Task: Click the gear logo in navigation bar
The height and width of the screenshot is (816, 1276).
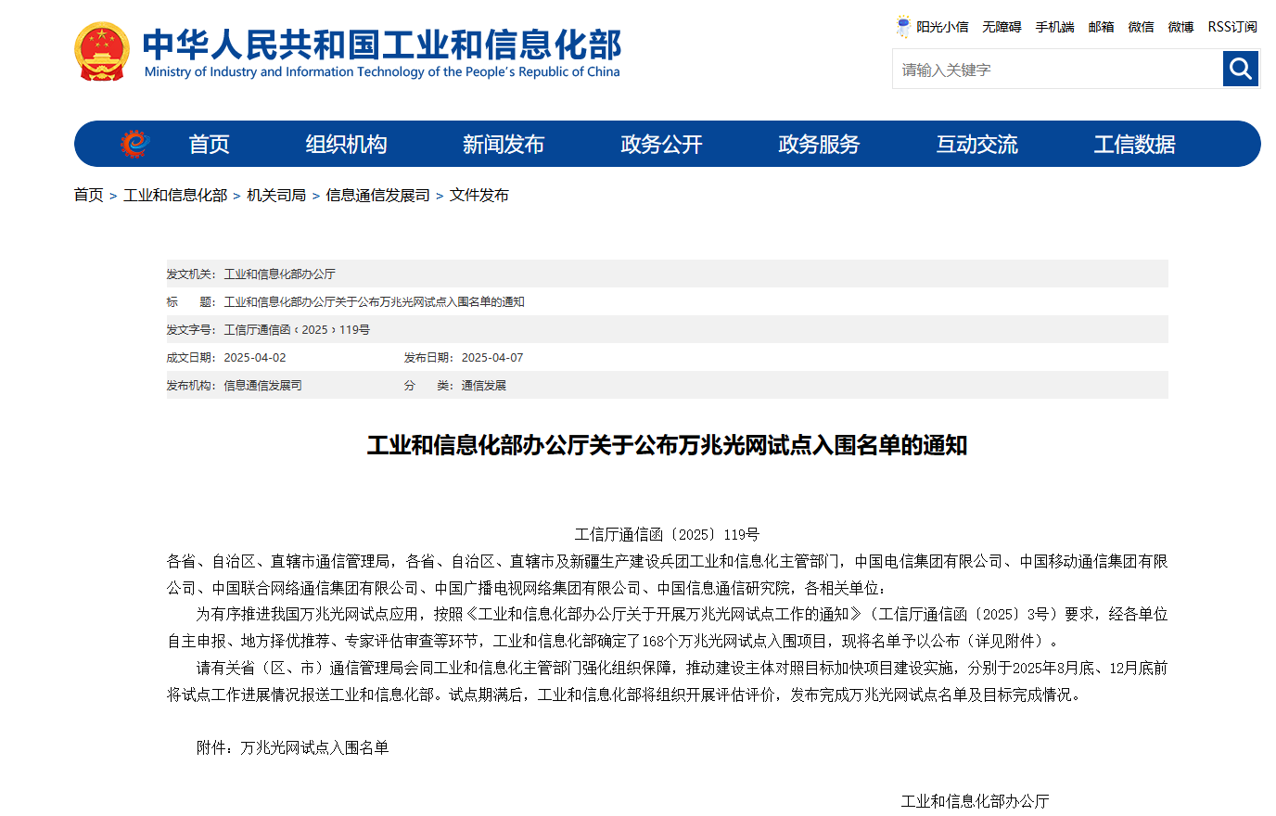Action: point(134,144)
